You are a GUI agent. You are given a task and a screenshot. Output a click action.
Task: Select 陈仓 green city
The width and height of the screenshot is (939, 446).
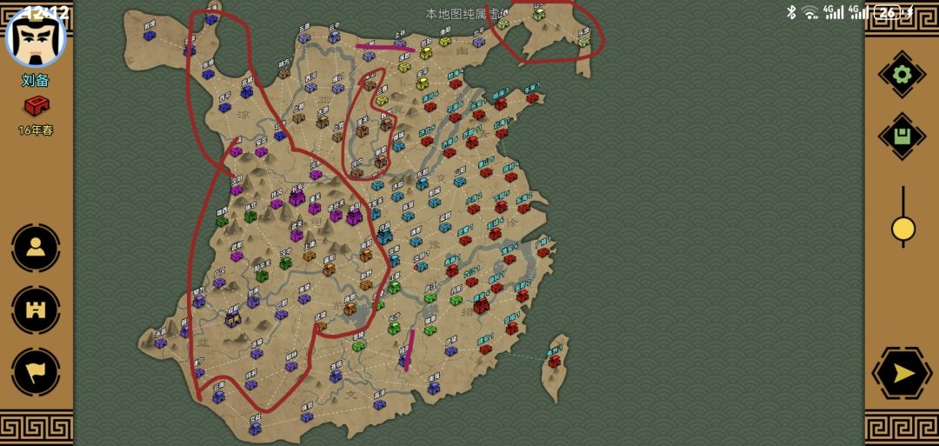(251, 216)
